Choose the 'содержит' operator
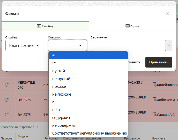 88,118
